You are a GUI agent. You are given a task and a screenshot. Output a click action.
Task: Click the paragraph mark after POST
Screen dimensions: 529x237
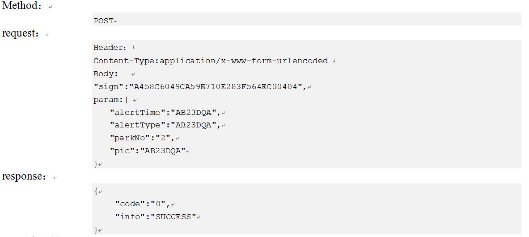pyautogui.click(x=116, y=21)
